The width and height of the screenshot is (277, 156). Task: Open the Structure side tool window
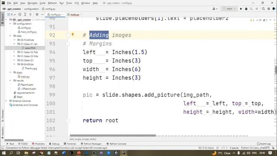pyautogui.click(x=3, y=116)
